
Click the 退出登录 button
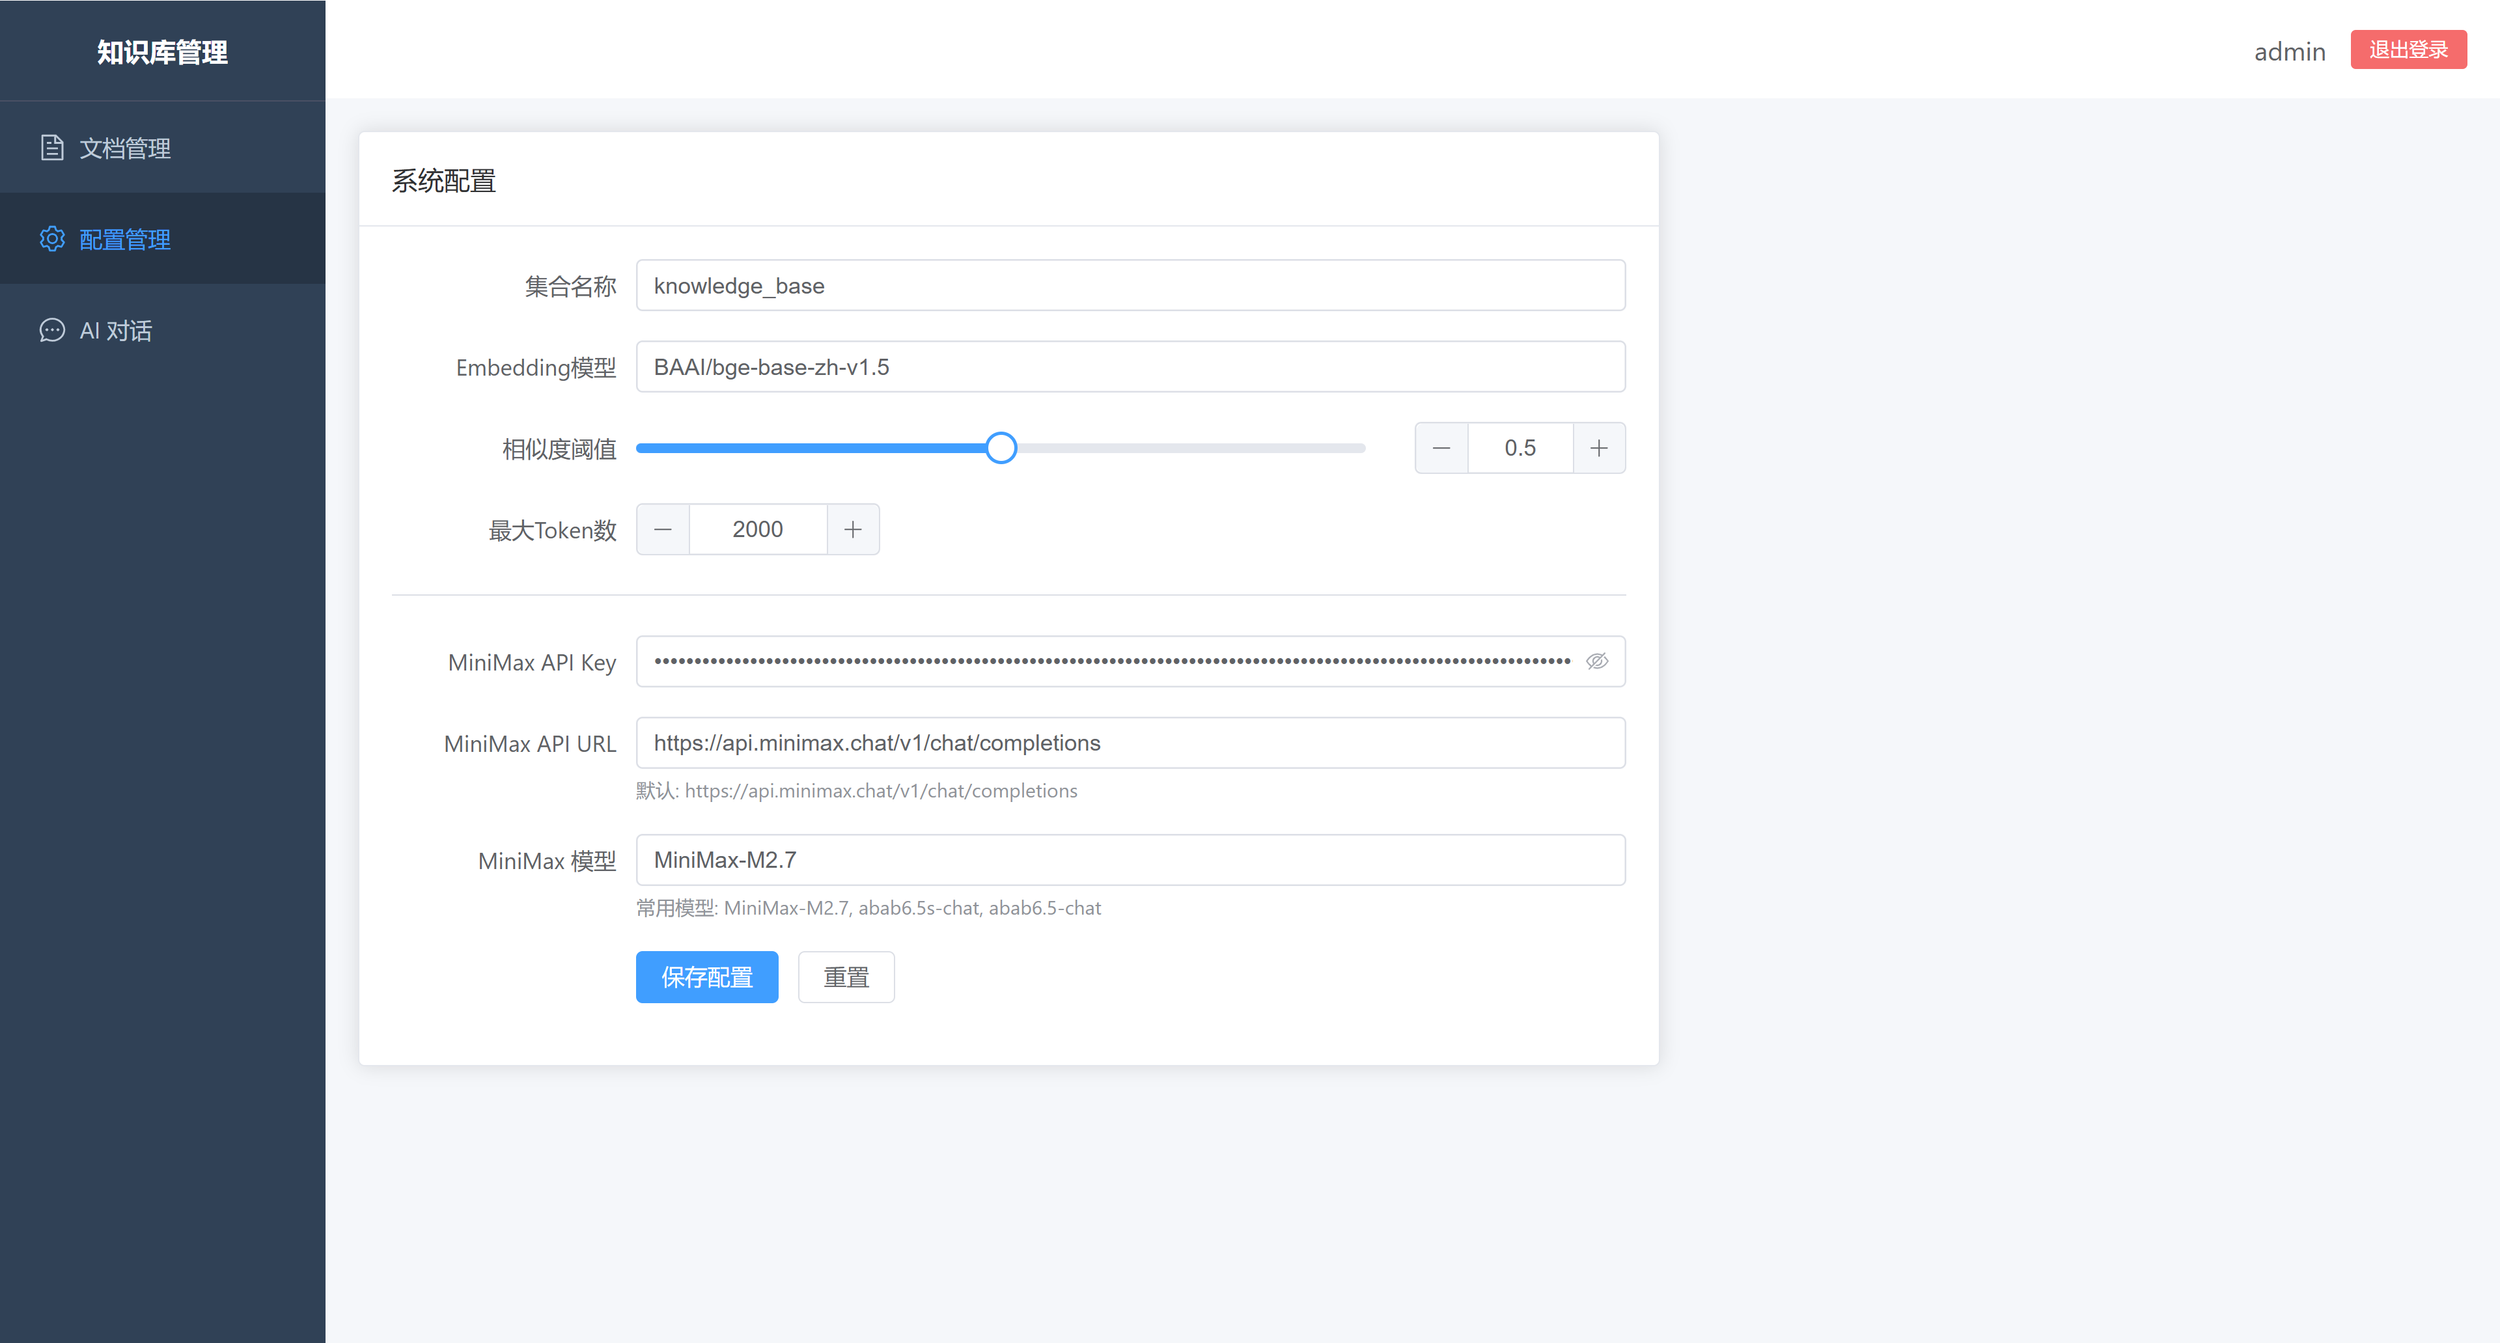2408,49
